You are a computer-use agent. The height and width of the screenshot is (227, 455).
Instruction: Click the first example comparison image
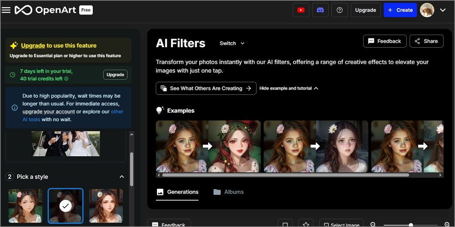pos(208,147)
